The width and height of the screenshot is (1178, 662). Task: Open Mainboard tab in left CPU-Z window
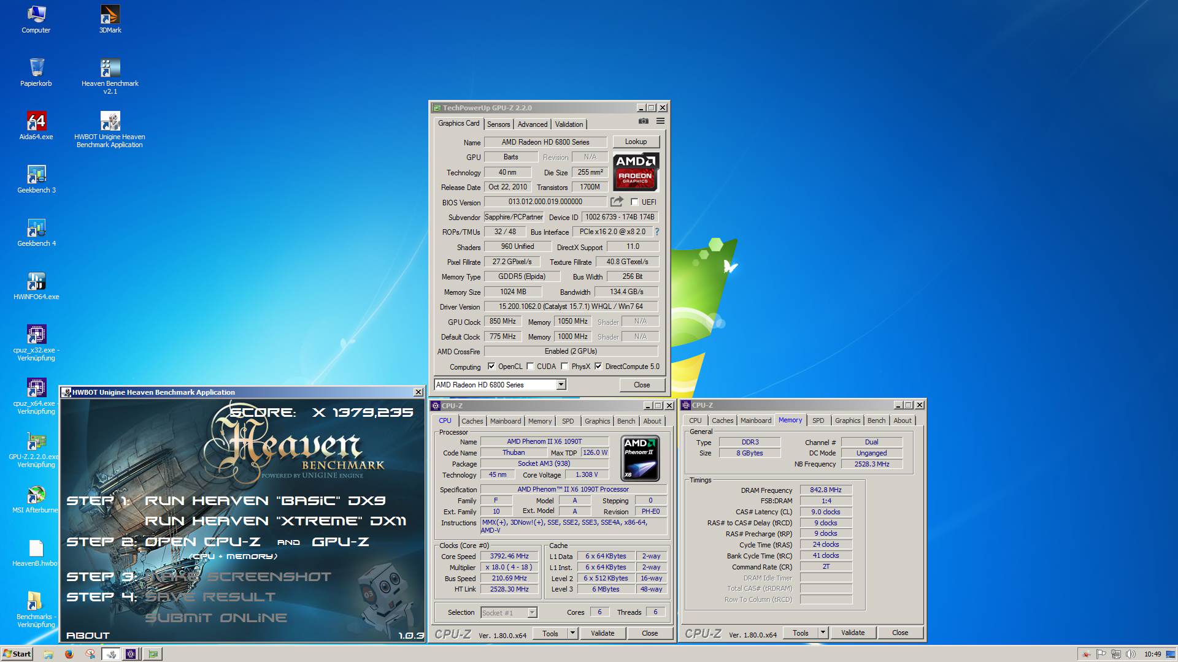(x=506, y=421)
